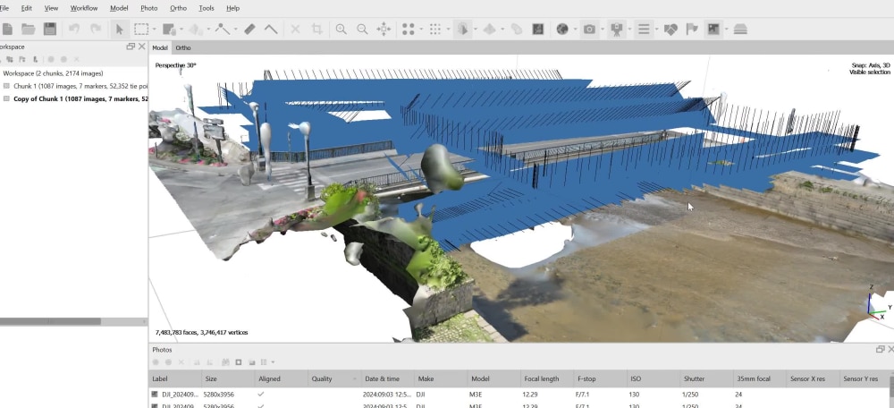The width and height of the screenshot is (894, 408).
Task: Click the Crop selection icon
Action: 316,30
